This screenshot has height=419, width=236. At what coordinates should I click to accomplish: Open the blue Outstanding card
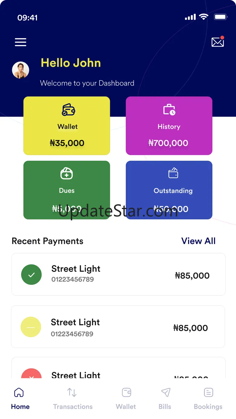click(x=169, y=190)
